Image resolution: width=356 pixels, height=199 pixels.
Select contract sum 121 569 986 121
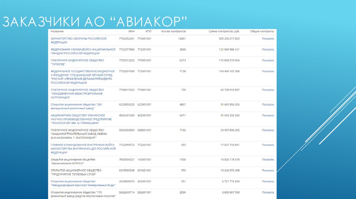click(229, 49)
